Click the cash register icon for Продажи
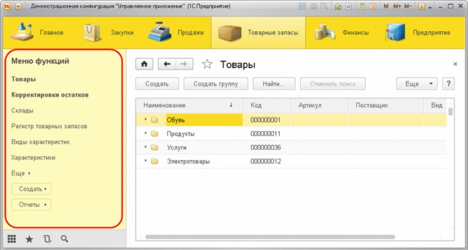This screenshot has height=250, width=468. coord(159,32)
